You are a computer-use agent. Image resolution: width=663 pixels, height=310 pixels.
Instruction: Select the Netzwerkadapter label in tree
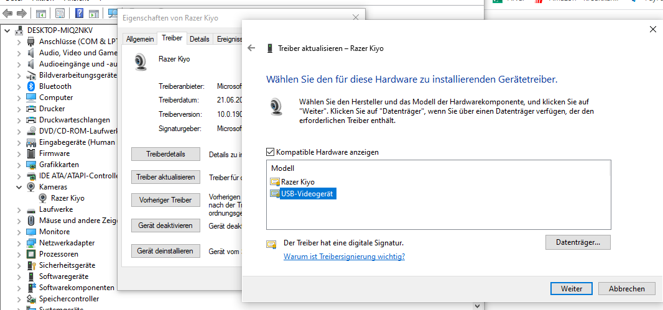tap(67, 243)
